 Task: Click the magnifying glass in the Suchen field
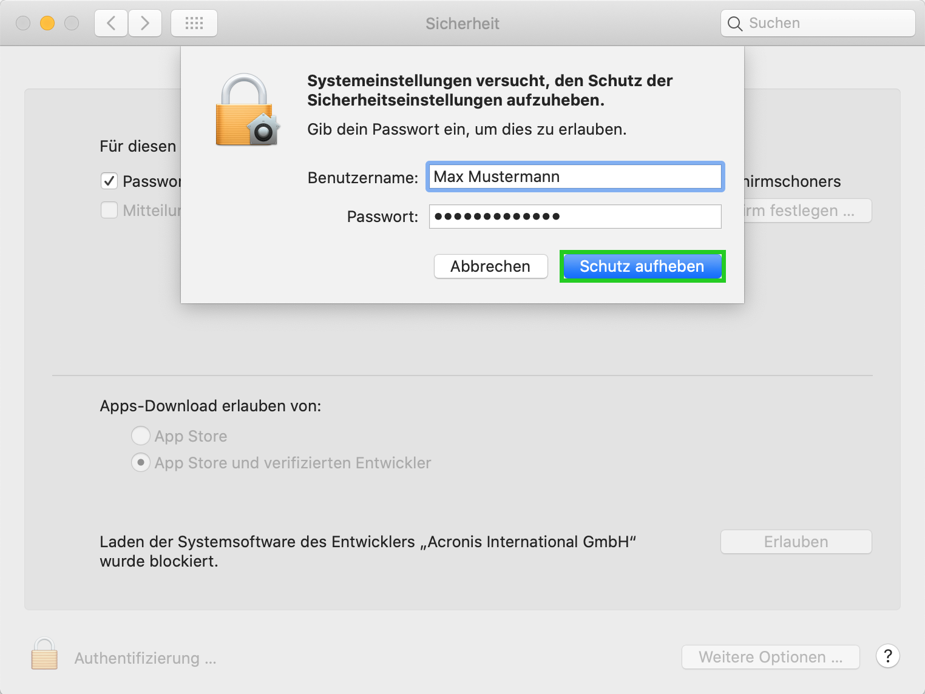click(735, 23)
